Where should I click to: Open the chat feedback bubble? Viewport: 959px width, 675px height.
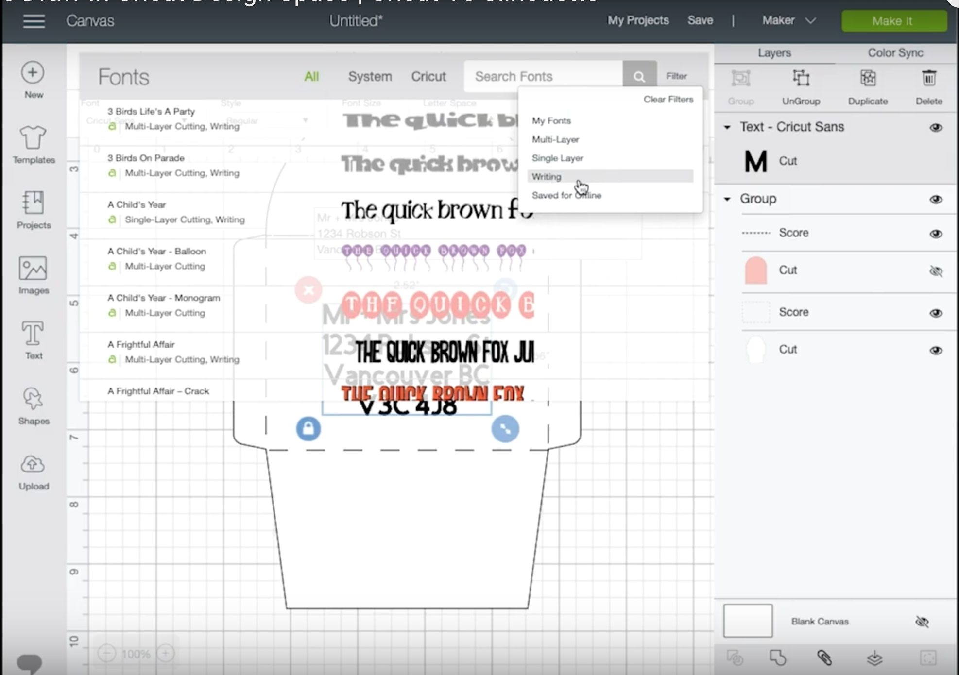29,663
